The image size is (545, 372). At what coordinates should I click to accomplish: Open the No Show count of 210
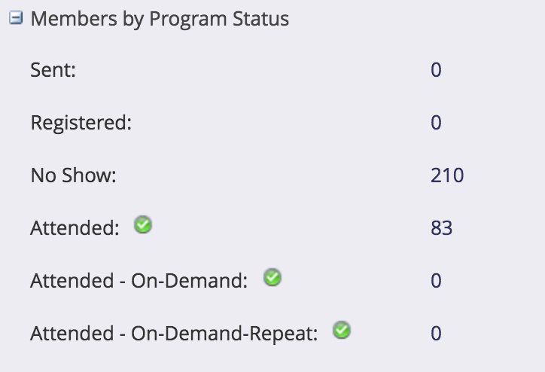click(x=447, y=175)
